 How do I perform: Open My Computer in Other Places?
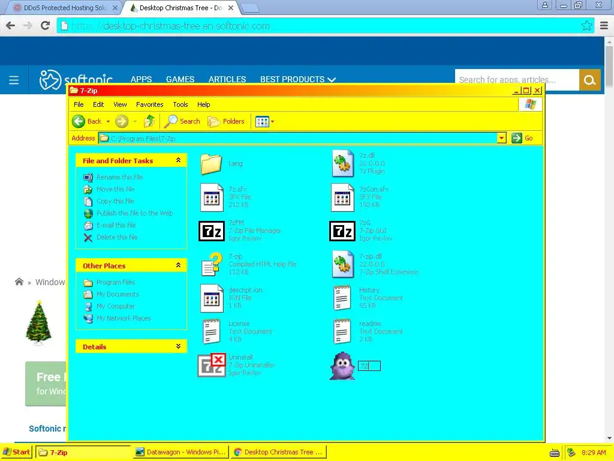coord(116,306)
